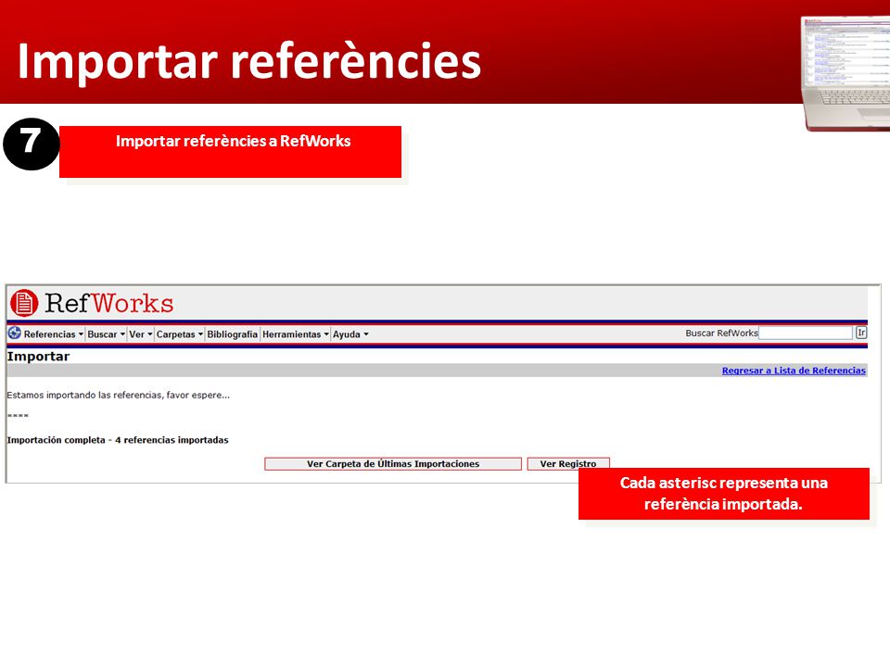Focus the Buscar RefWorks search field
Screen dimensions: 890x667
click(806, 333)
